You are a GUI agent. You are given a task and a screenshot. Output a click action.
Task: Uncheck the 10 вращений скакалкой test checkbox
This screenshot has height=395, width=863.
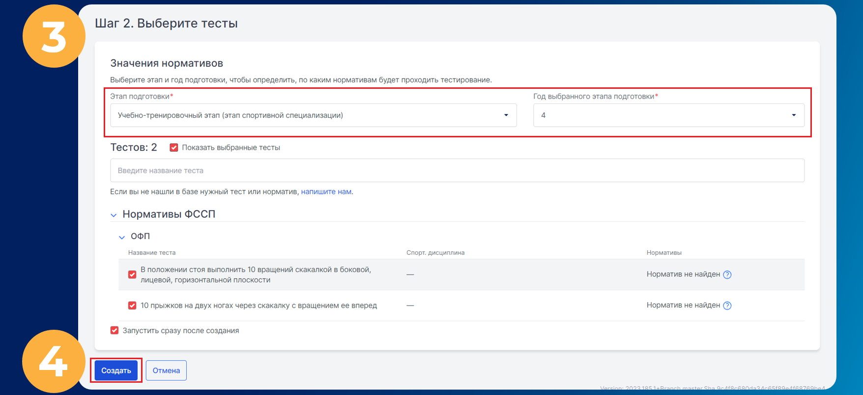tap(132, 275)
